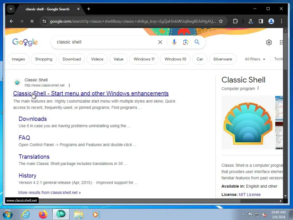Click the muted volume tray icon

[x=264, y=215]
